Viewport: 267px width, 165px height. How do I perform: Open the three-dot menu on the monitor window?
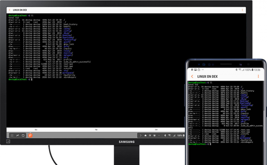coord(242,10)
